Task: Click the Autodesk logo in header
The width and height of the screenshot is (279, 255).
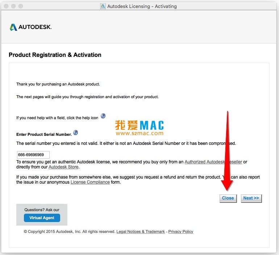Action: click(x=30, y=27)
